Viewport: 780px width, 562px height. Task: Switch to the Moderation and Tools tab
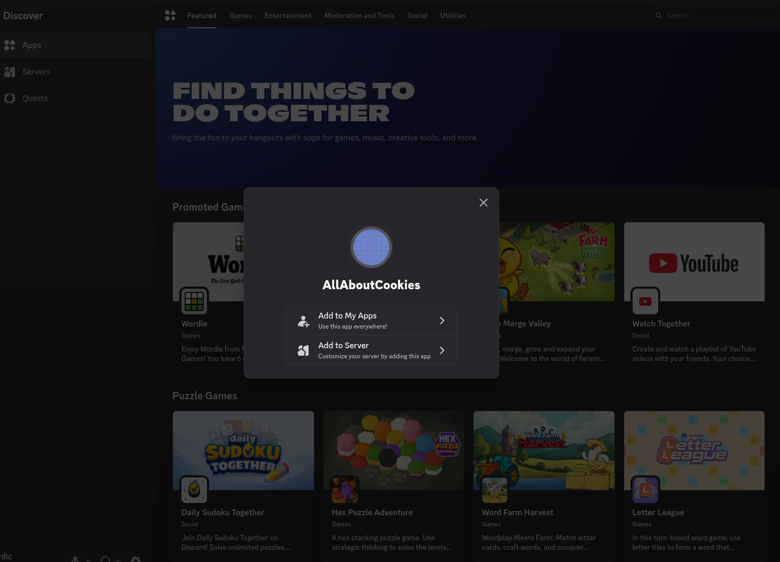(x=359, y=16)
